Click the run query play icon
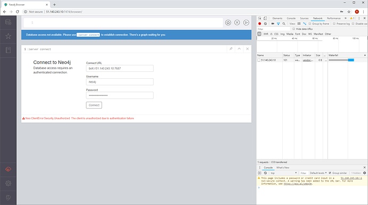This screenshot has height=205, width=368. coord(246,22)
